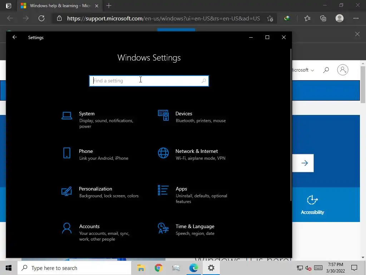
Task: View site information lock icon
Action: pos(59,18)
